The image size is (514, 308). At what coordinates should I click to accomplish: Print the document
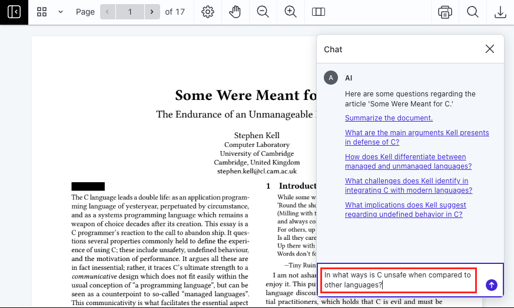pos(445,12)
